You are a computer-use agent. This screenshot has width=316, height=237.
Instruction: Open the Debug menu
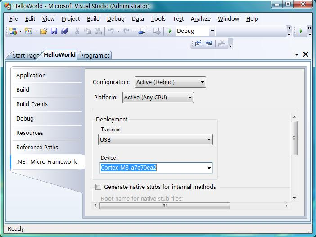pyautogui.click(x=116, y=19)
